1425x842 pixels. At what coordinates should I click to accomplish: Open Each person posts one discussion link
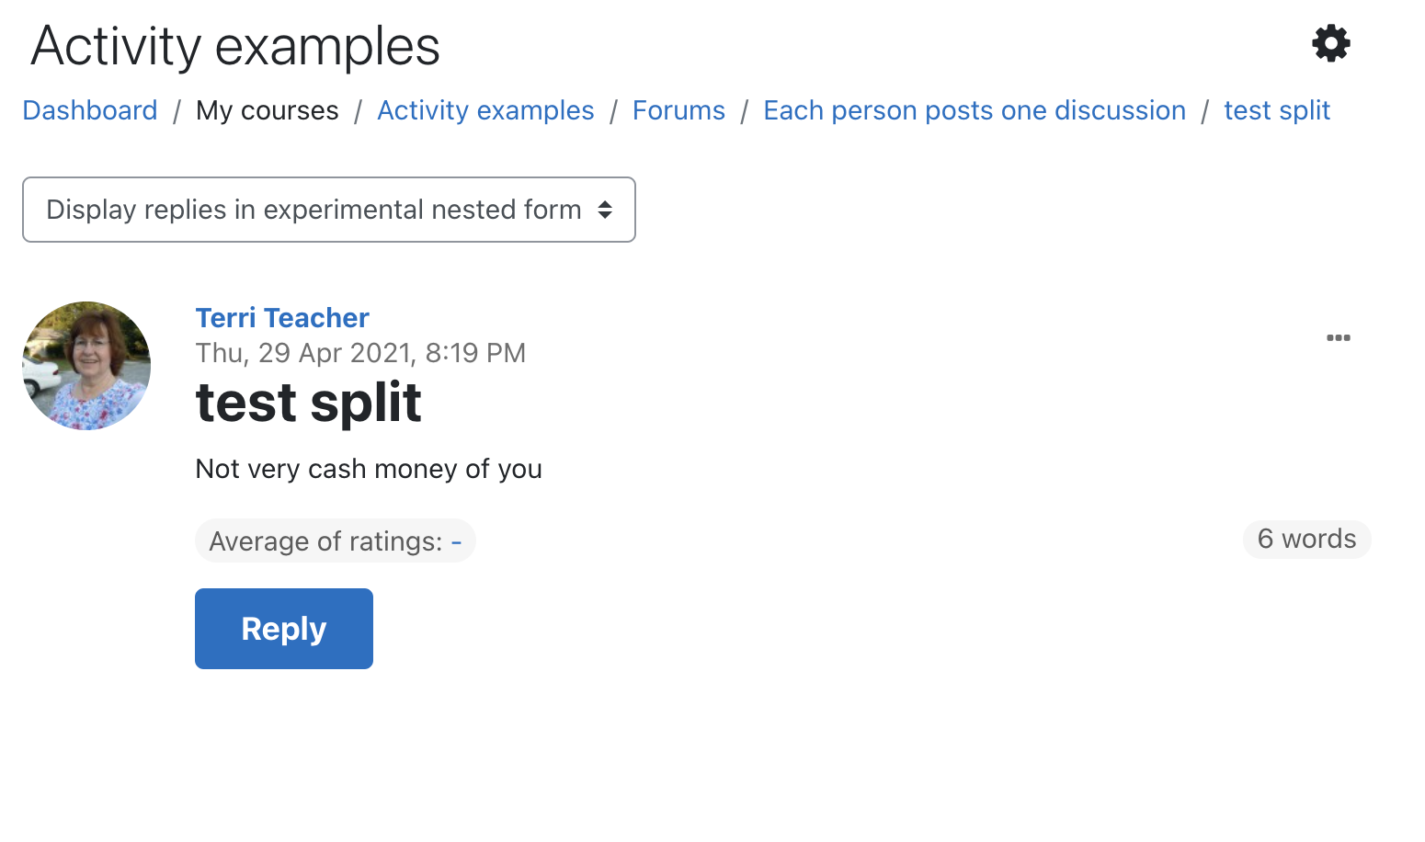pos(975,110)
